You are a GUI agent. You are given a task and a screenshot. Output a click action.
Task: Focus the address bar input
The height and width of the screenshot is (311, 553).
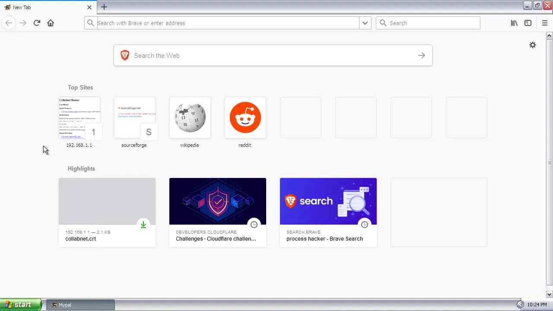227,23
